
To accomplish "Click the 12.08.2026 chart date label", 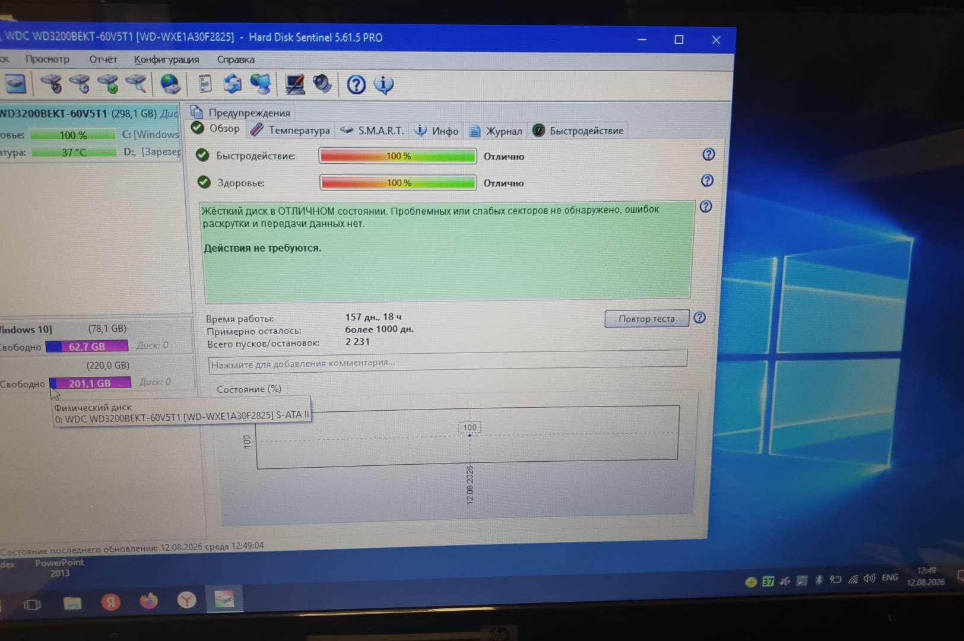I will tap(470, 485).
